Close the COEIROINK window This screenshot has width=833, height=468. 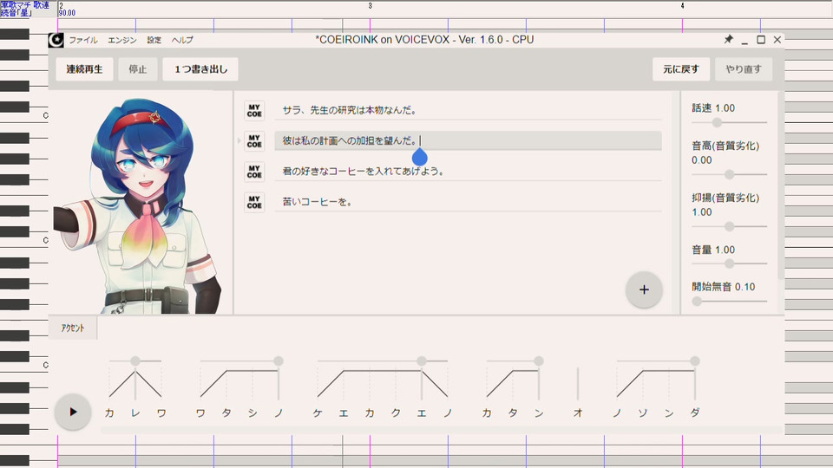(777, 40)
